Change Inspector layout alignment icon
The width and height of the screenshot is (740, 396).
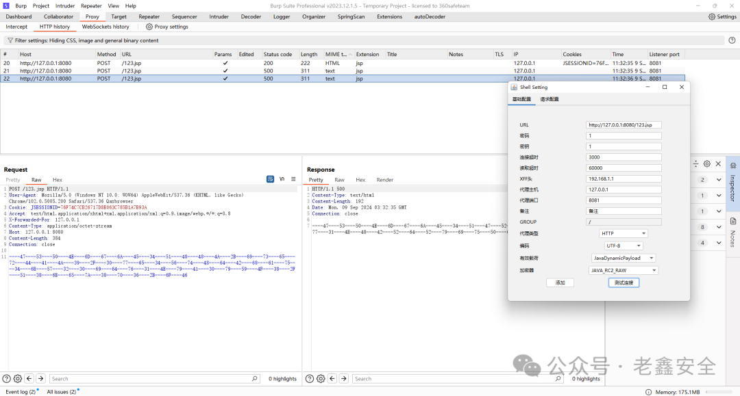point(695,164)
